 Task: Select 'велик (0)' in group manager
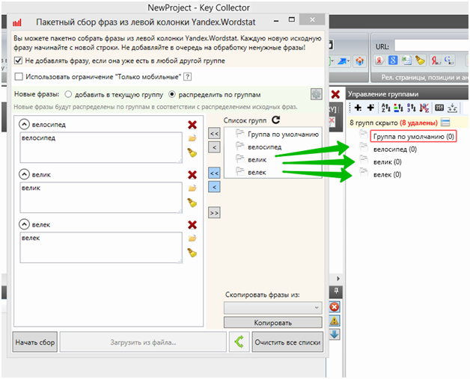pyautogui.click(x=388, y=162)
